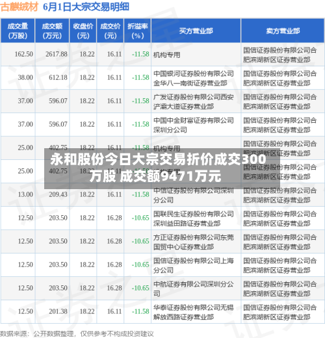The width and height of the screenshot is (325, 338).
Task: Select the 买方营业部 column header
Action: click(196, 31)
